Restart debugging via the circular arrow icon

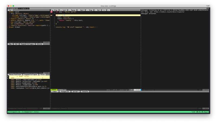tap(104, 10)
